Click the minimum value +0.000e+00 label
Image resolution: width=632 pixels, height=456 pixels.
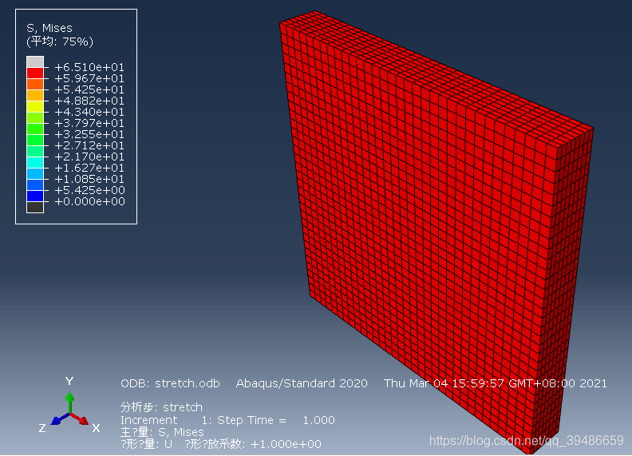pos(89,201)
